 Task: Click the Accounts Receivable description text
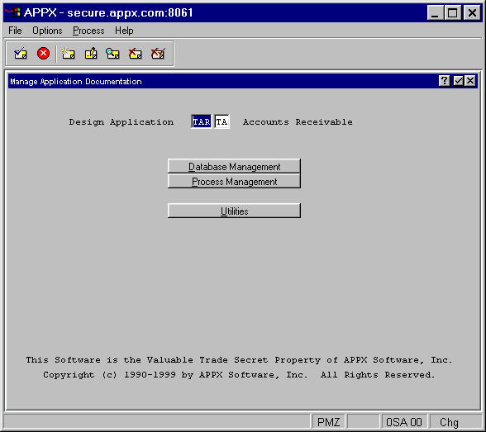coord(298,122)
